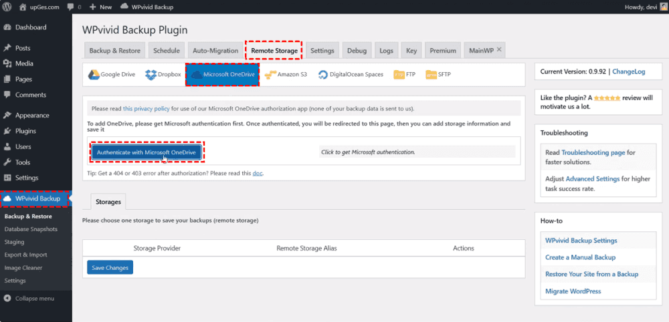
Task: Switch to the plugin Settings tab
Action: point(322,50)
